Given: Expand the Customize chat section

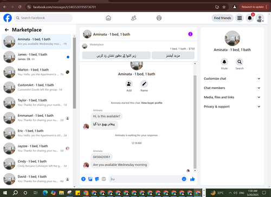Looking at the screenshot, I should click(x=233, y=79).
